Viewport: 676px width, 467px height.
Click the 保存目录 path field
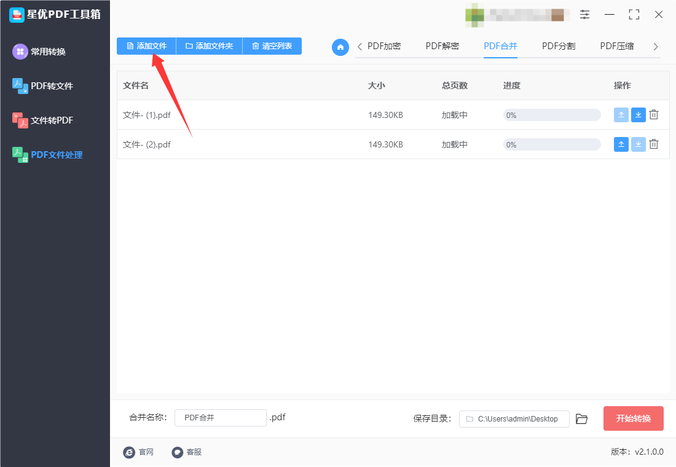(x=514, y=418)
